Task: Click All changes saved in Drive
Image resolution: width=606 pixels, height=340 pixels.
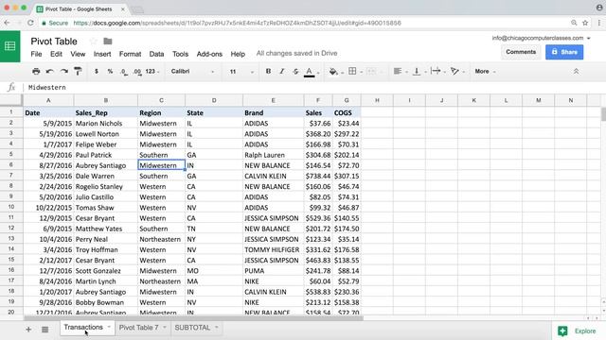Action: 296,53
